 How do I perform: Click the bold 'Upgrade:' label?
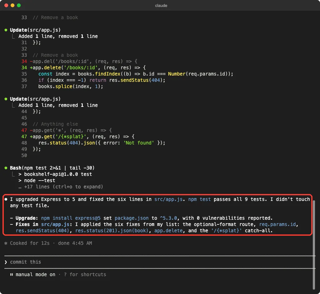(27, 218)
